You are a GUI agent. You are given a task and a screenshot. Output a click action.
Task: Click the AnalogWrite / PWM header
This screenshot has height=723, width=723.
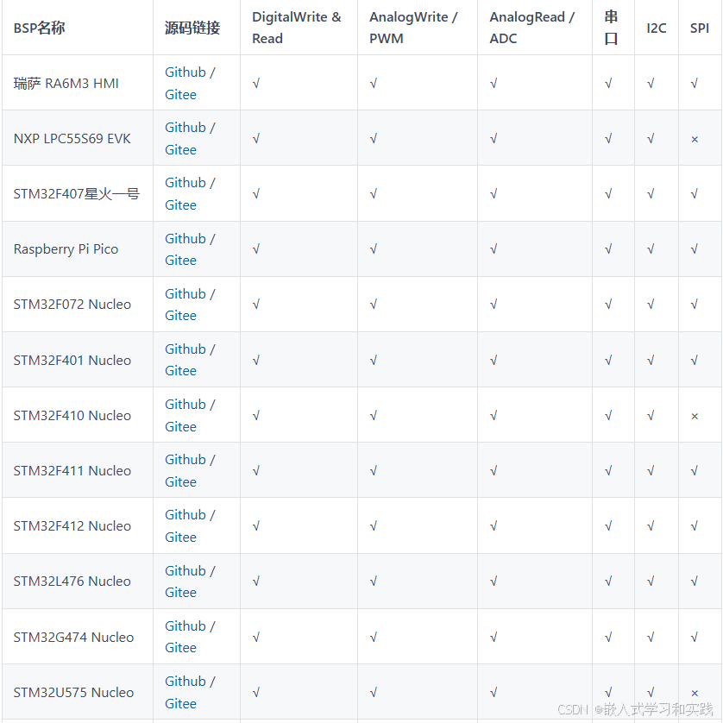click(413, 28)
